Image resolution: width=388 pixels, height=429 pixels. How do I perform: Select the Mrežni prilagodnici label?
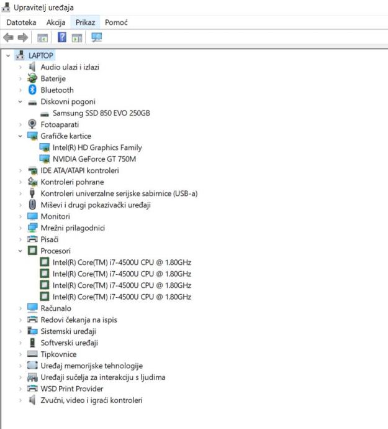tap(73, 228)
